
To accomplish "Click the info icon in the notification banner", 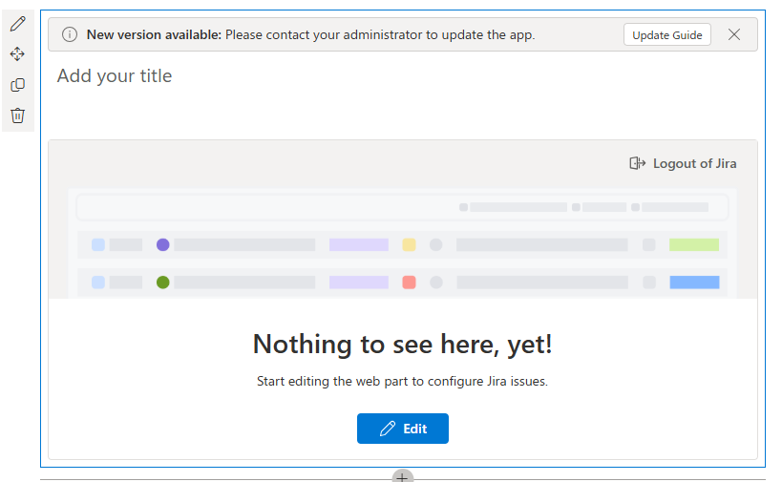I will pos(70,34).
